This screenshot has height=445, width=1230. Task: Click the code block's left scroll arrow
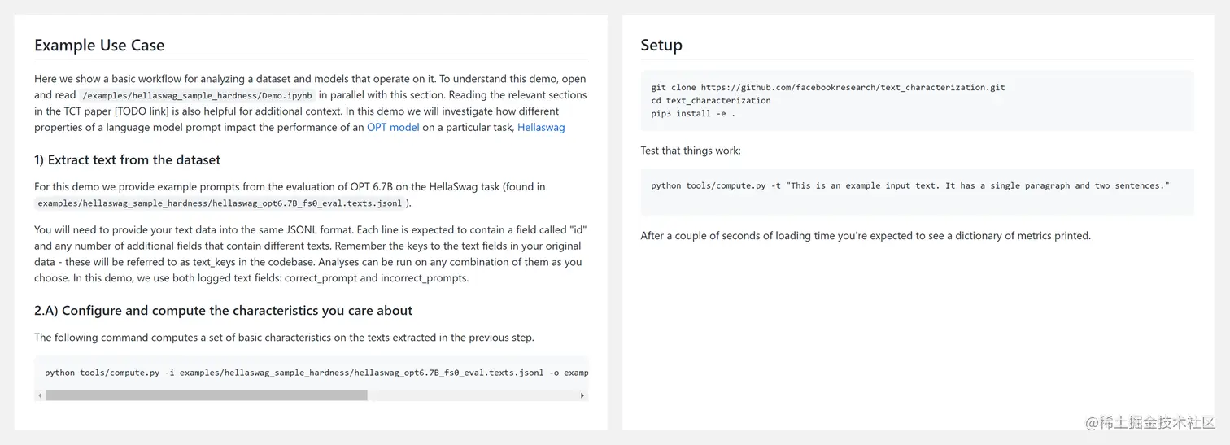40,395
